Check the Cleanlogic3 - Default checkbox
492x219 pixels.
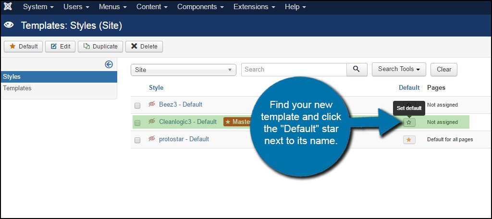tap(137, 123)
